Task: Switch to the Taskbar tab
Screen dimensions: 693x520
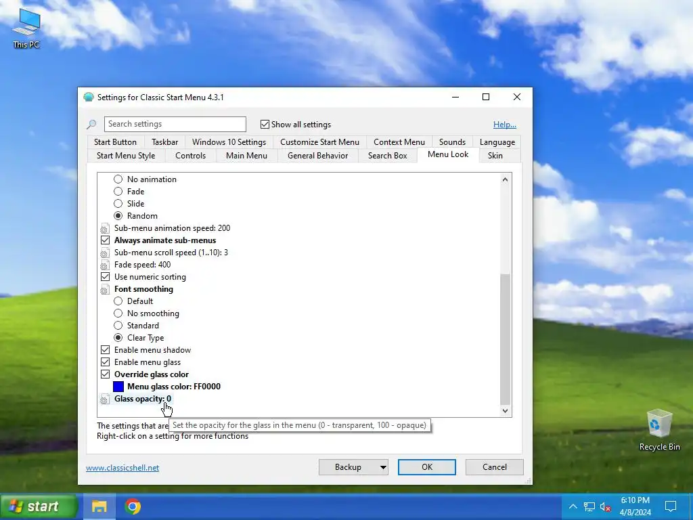Action: point(165,142)
